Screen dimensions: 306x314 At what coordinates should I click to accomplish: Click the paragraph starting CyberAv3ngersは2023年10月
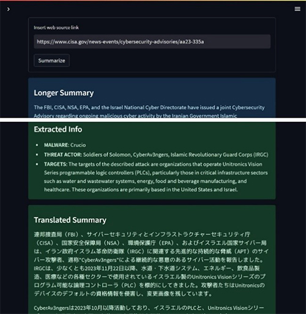[x=149, y=310]
